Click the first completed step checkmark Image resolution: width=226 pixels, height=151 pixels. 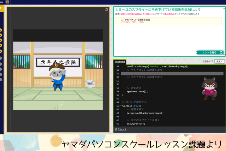[x=1, y=30]
